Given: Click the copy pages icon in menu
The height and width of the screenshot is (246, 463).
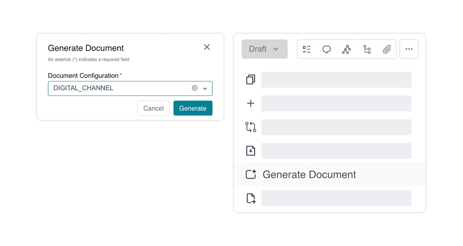Looking at the screenshot, I should point(251,79).
